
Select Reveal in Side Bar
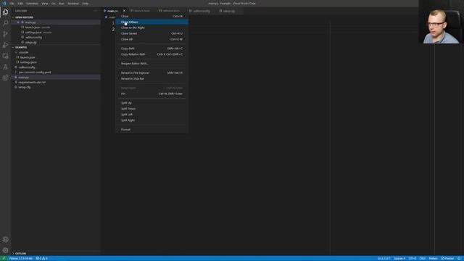152,79
